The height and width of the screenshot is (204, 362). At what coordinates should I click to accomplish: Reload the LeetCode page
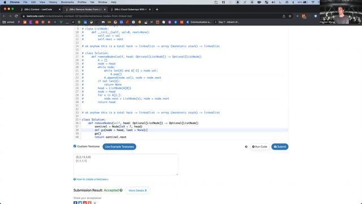(x=16, y=16)
